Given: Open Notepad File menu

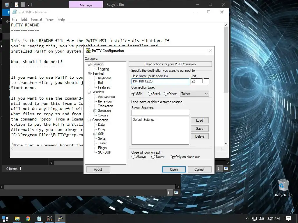Looking at the screenshot, I should coord(15,19).
